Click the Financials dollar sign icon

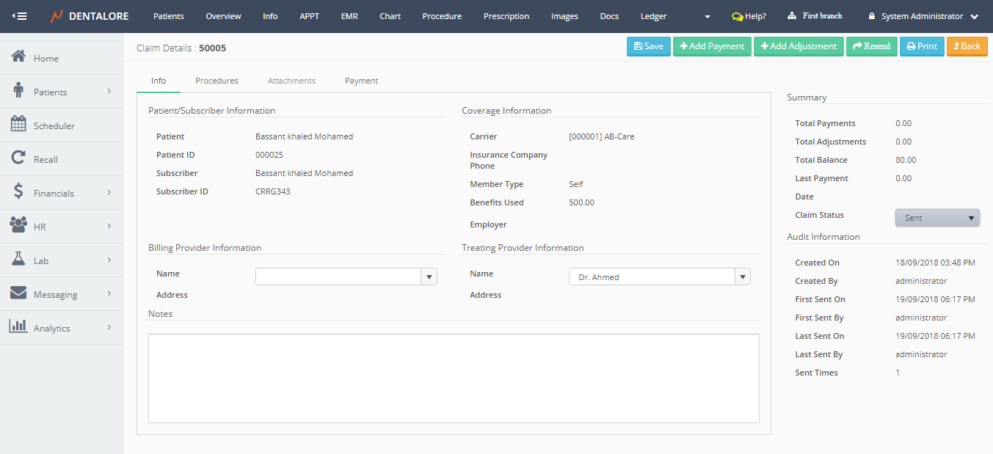point(18,192)
